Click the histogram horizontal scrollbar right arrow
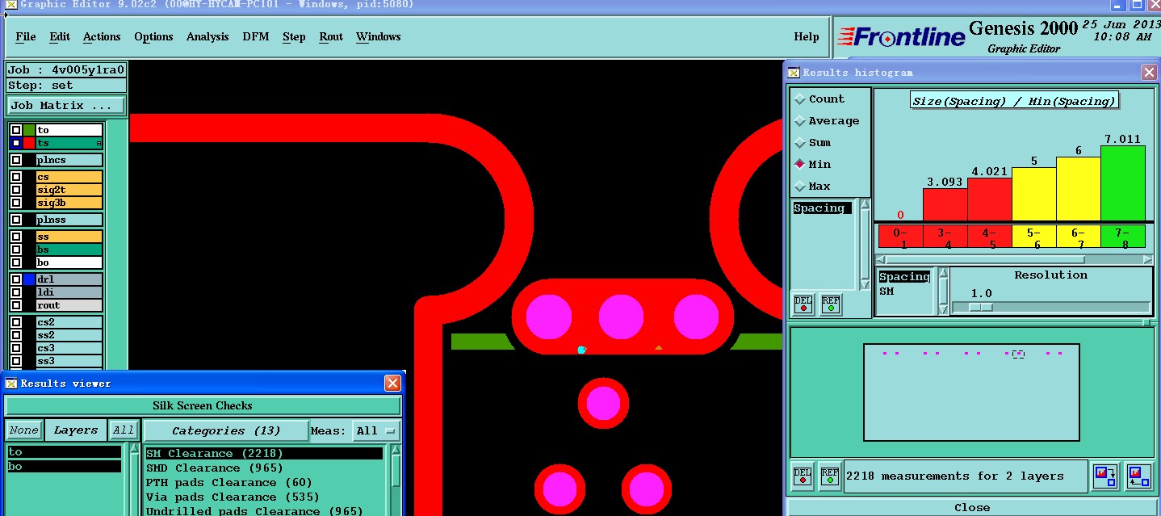The height and width of the screenshot is (516, 1161). (1148, 259)
